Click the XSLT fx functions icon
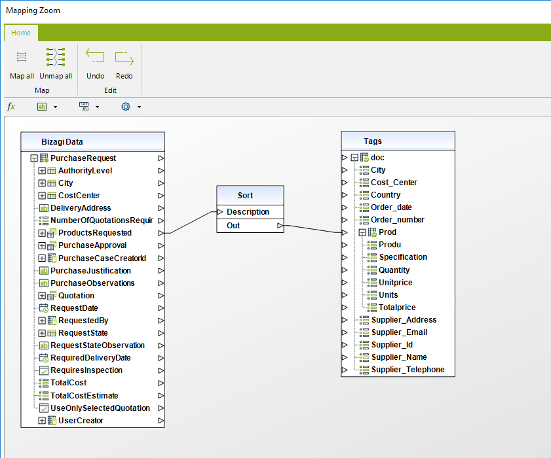The width and height of the screenshot is (551, 458). [x=84, y=107]
